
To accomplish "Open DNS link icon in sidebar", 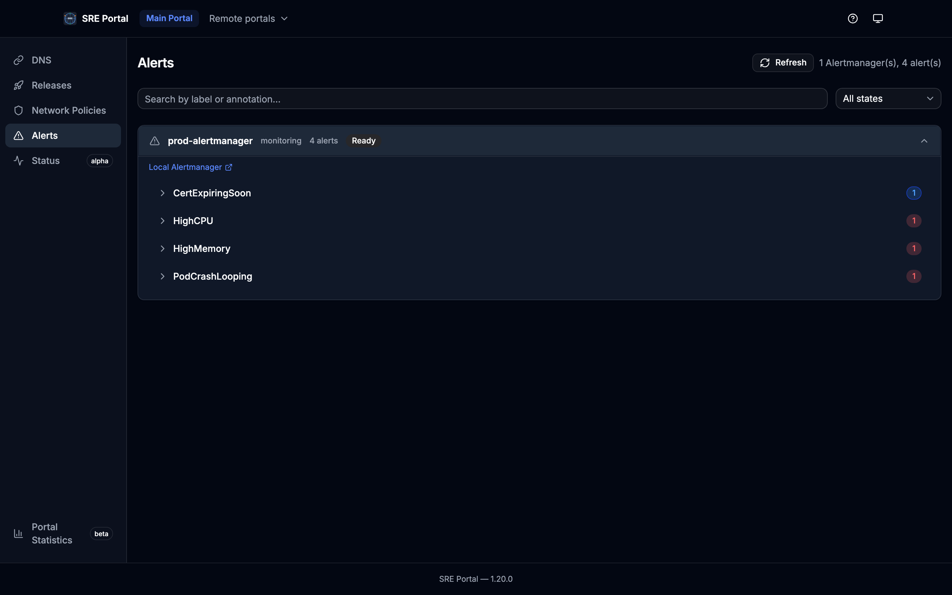I will [x=19, y=60].
